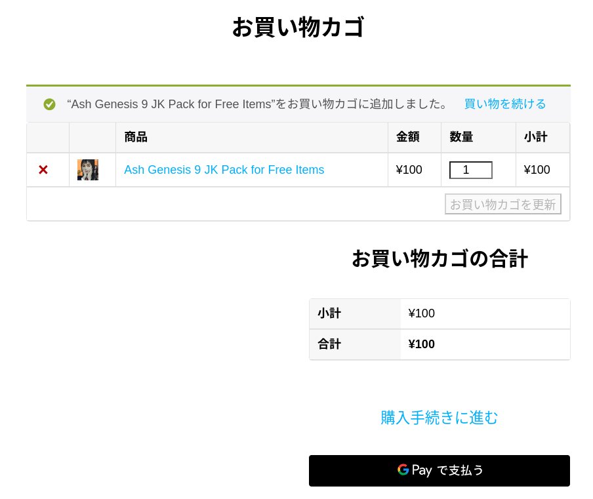Click the added-to-cart notification message text
Image resolution: width=593 pixels, height=499 pixels.
coord(258,104)
